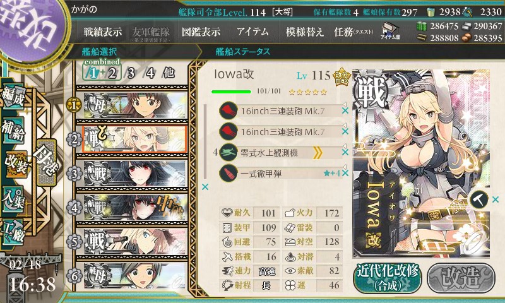The height and width of the screenshot is (303, 505).
Task: Open the 工廠 factory side menu
Action: coord(13,232)
